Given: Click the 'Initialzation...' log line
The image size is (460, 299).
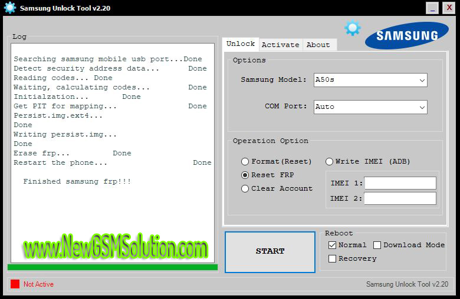Looking at the screenshot, I should (77, 97).
